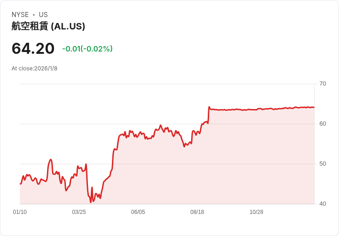Select the 06/05 date on x-axis
This screenshot has width=339, height=236.
coord(138,212)
